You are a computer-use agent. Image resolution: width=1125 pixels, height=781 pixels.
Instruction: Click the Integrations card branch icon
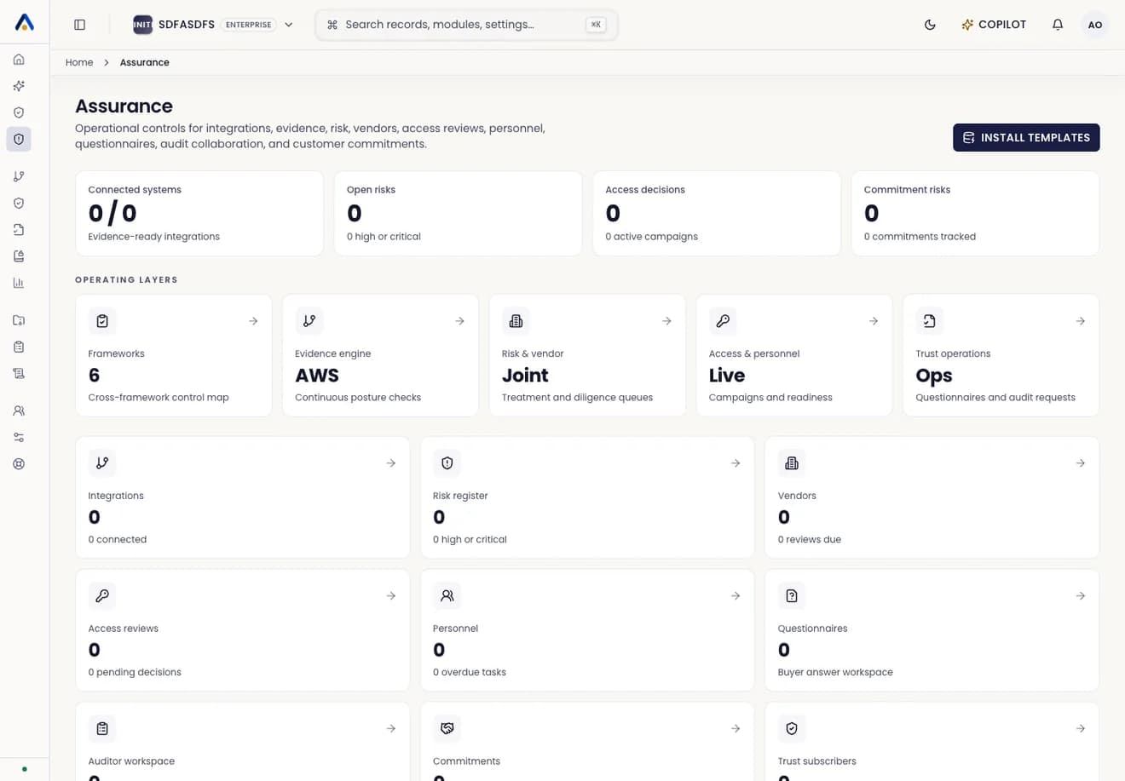point(102,463)
